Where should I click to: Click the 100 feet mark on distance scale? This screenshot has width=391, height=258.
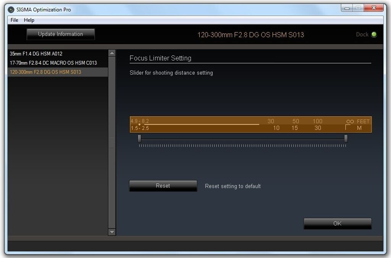coord(318,122)
